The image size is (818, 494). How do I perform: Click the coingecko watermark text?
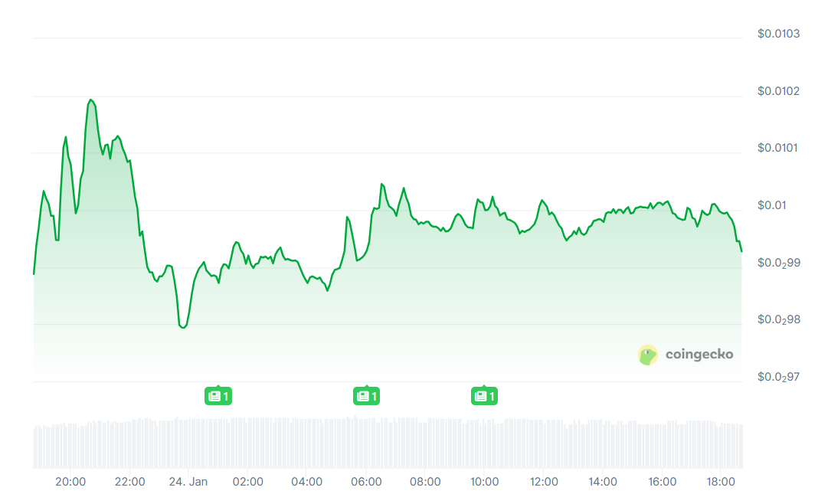tap(699, 355)
